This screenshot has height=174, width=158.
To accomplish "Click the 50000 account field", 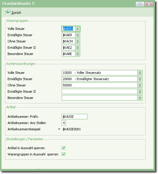I will pos(100,85).
